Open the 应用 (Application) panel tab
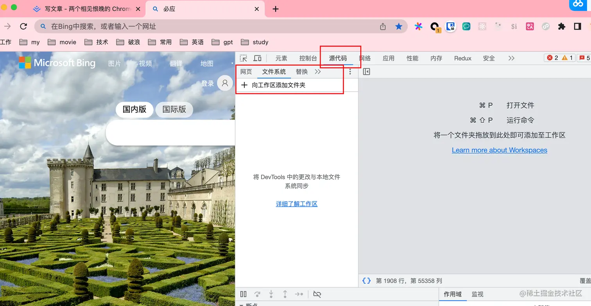 389,58
